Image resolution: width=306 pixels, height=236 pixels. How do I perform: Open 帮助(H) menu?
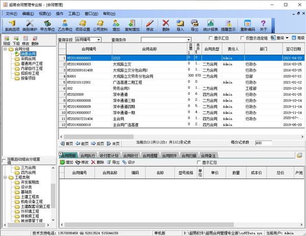point(109,14)
